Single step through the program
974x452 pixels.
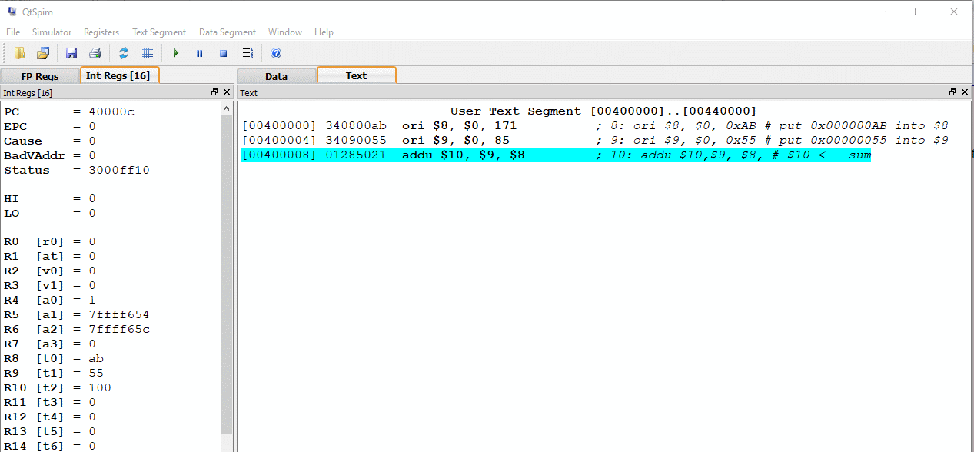(248, 53)
